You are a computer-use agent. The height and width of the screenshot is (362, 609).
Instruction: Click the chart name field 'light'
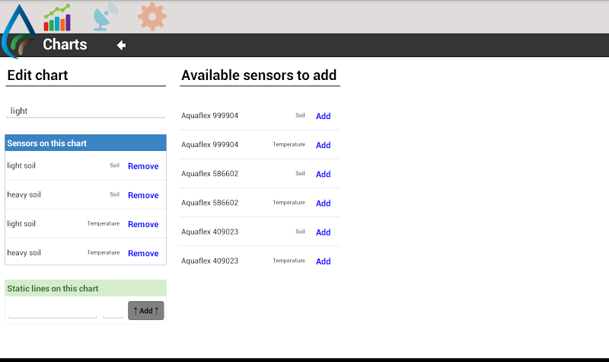[85, 111]
